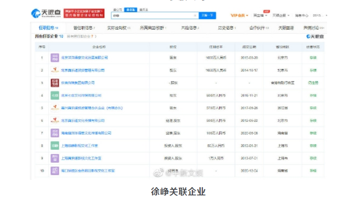Viewport: 360px width, 198px height.
Task: Switch search mode to 查老板
Action: (131, 9)
